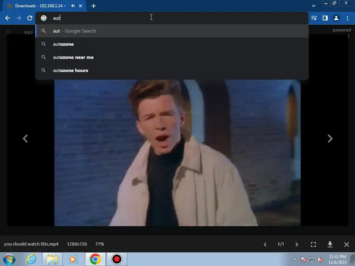Go to the previous media with the large left arrow
Image resolution: width=355 pixels, height=266 pixels.
click(x=25, y=139)
